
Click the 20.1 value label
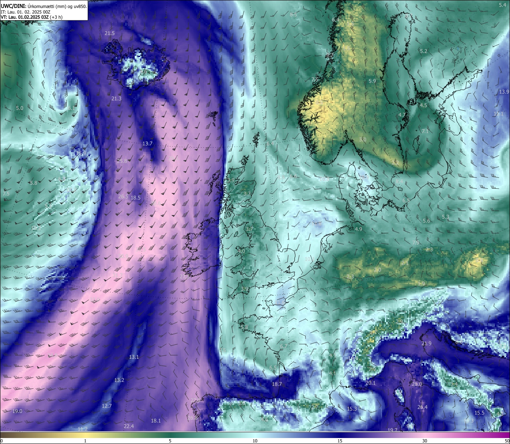point(371,383)
